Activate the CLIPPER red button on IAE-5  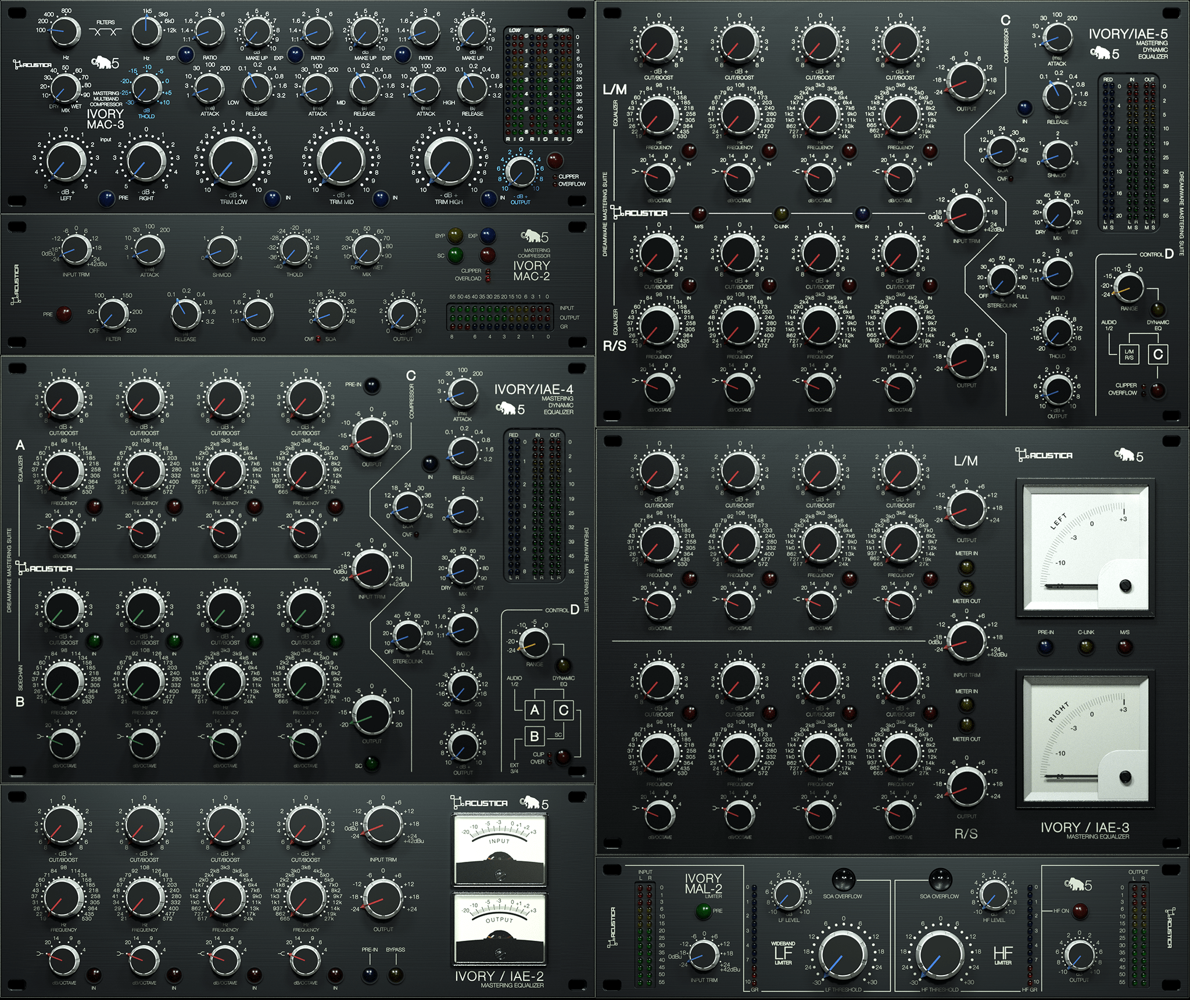tap(1157, 390)
